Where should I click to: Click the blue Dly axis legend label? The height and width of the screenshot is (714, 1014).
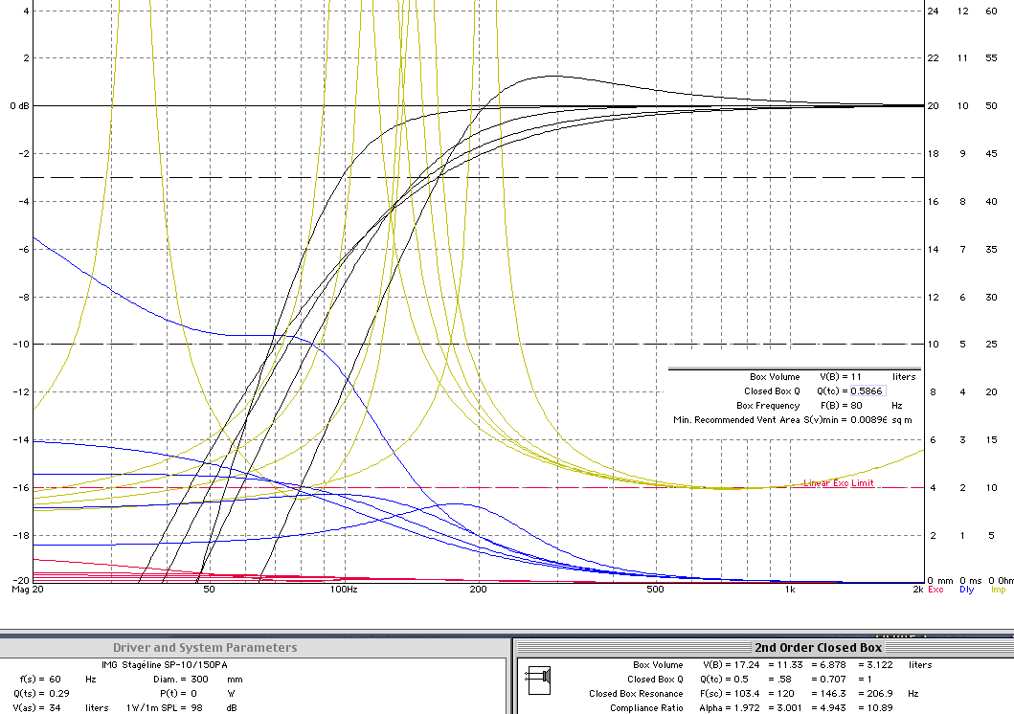coord(967,590)
